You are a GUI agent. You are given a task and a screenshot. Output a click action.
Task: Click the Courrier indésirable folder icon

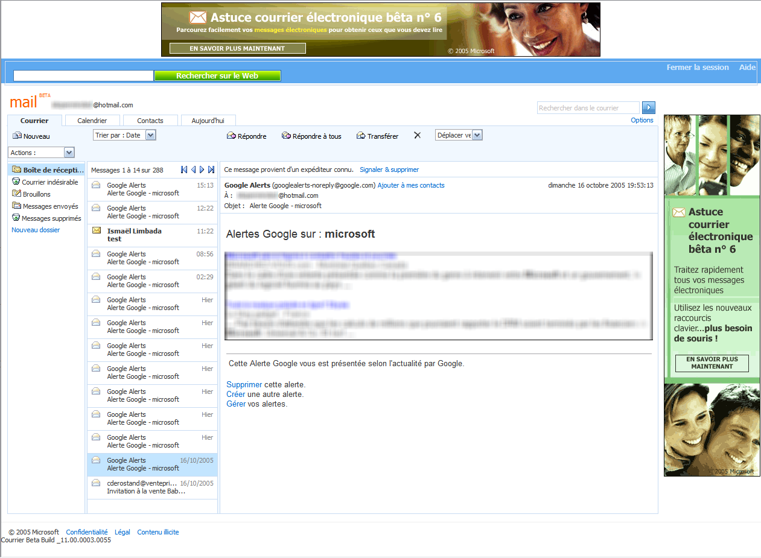pyautogui.click(x=16, y=182)
